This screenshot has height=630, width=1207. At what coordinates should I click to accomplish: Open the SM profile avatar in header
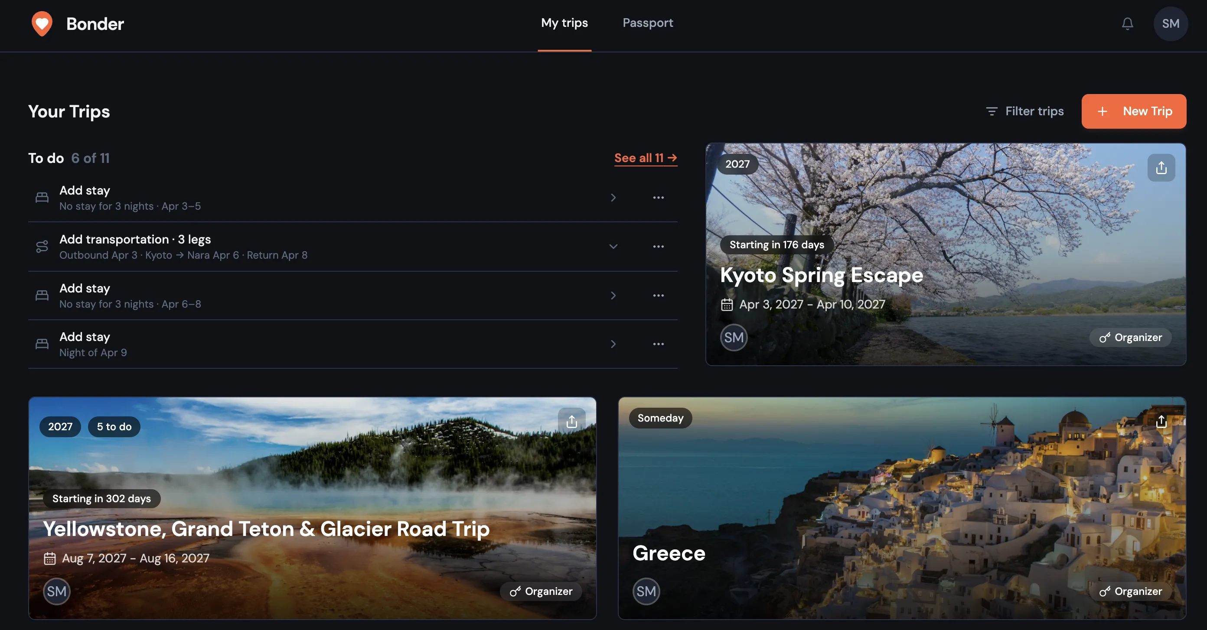pos(1171,23)
